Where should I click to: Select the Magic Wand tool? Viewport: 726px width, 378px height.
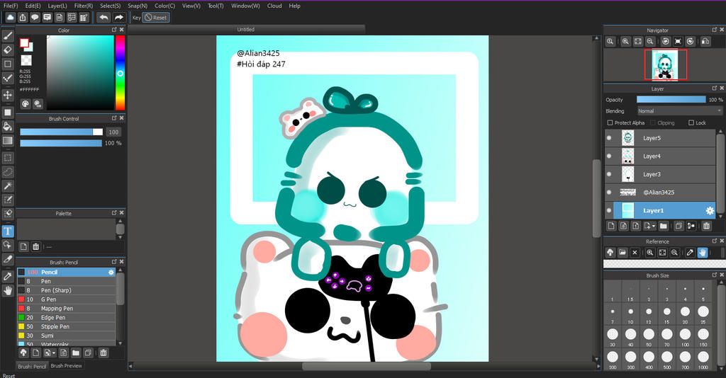click(9, 185)
